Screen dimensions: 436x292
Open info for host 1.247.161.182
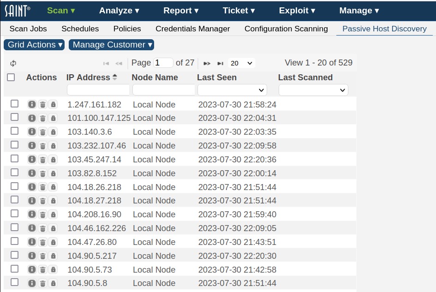31,104
